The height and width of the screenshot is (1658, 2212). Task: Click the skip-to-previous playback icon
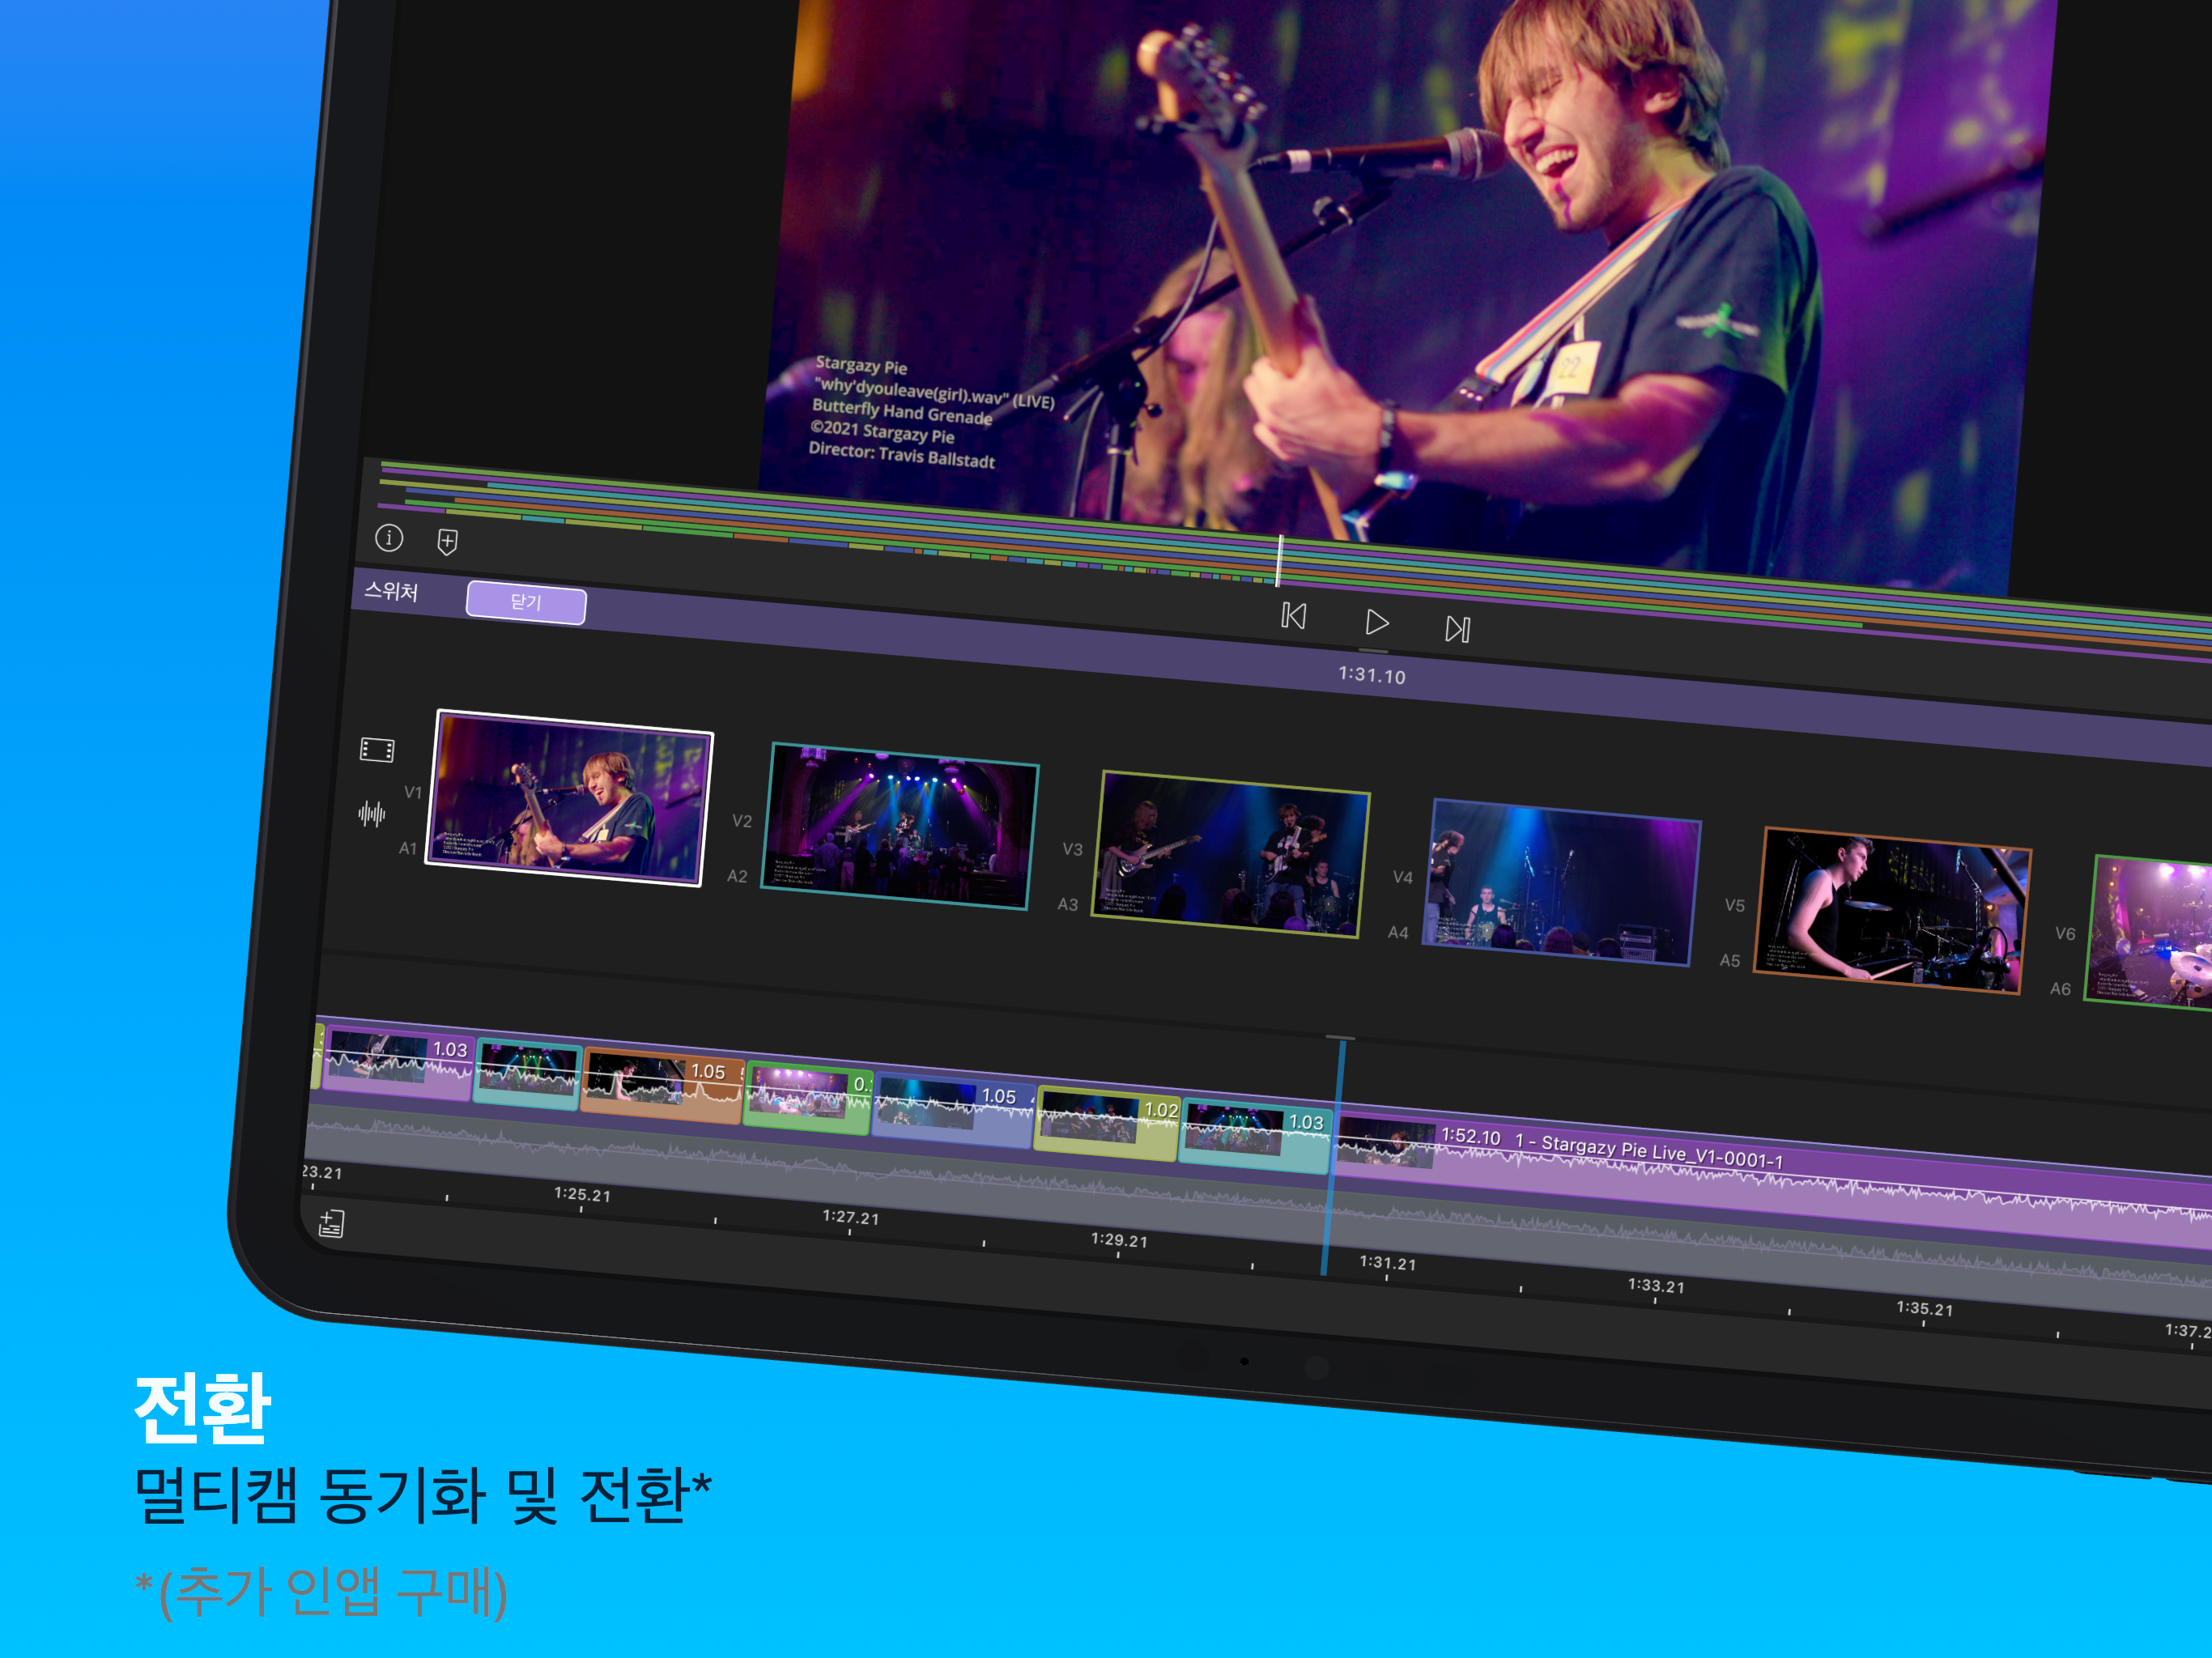(1294, 618)
